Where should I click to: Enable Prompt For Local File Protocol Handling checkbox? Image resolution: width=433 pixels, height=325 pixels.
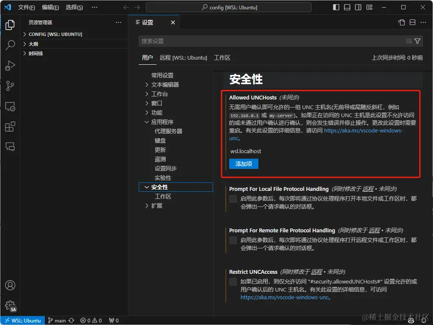coord(233,199)
